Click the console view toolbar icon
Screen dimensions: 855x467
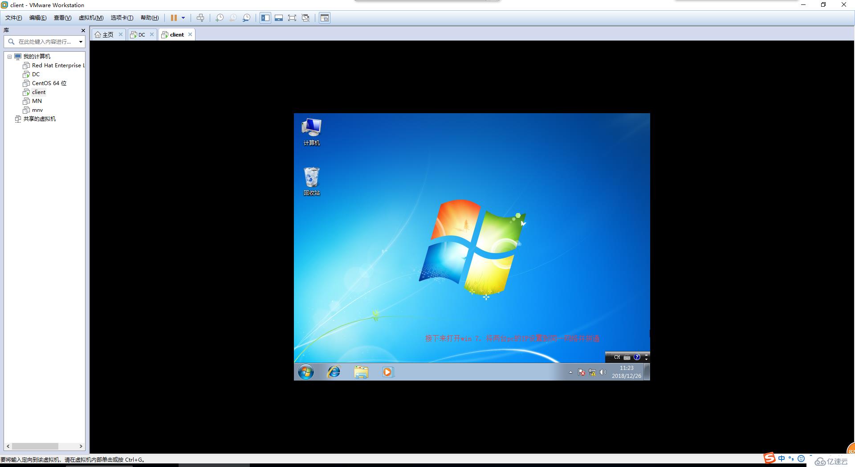coord(325,18)
